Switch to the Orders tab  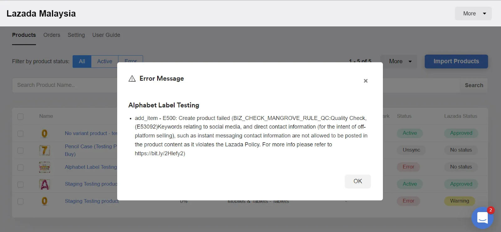(x=52, y=35)
